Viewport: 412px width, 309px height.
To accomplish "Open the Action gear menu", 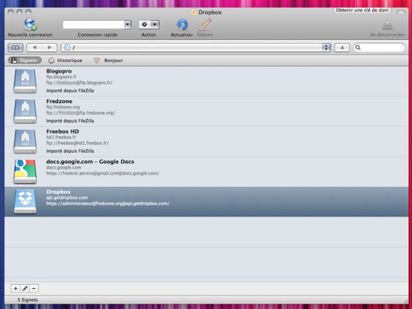I will (x=149, y=24).
